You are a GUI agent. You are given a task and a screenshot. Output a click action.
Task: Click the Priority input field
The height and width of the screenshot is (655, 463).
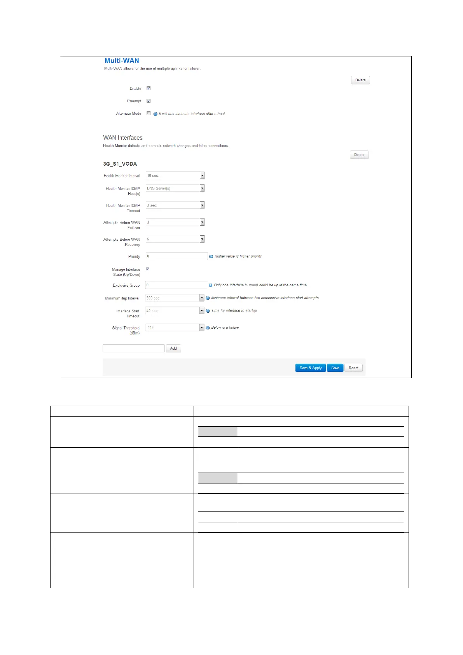[177, 256]
